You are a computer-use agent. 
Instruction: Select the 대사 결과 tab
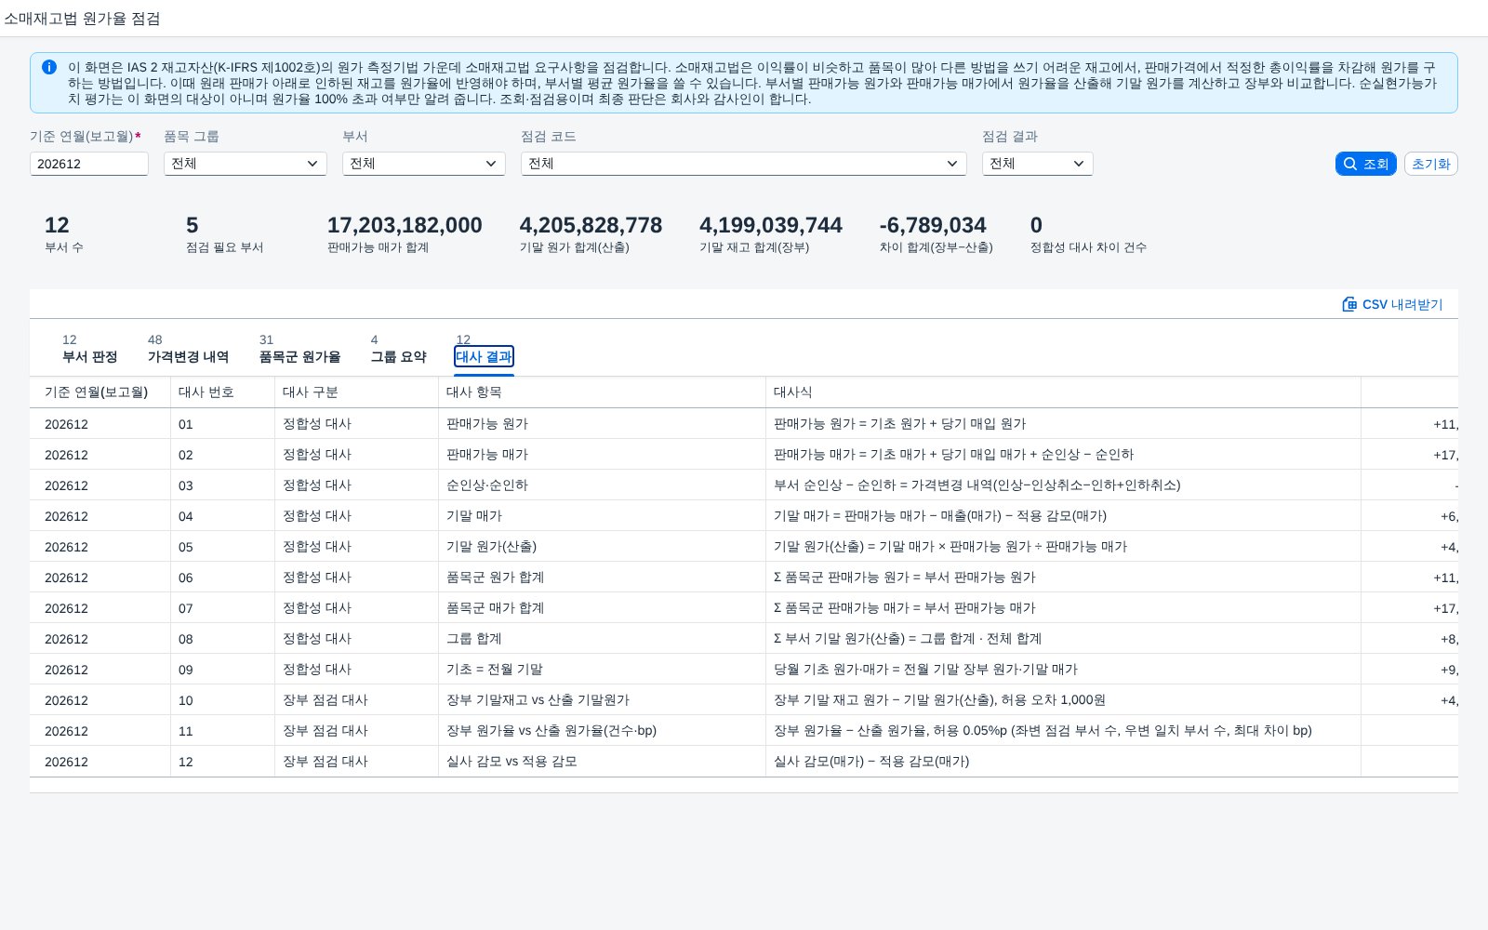[x=484, y=356]
